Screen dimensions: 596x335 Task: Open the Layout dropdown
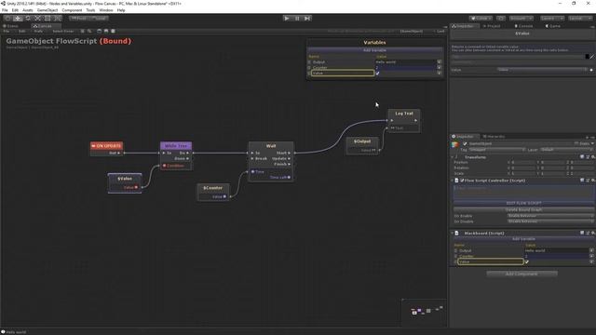click(579, 19)
